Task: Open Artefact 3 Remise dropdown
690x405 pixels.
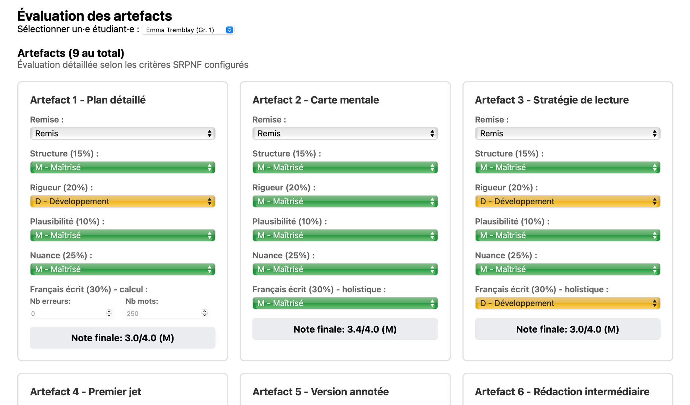Action: (568, 134)
